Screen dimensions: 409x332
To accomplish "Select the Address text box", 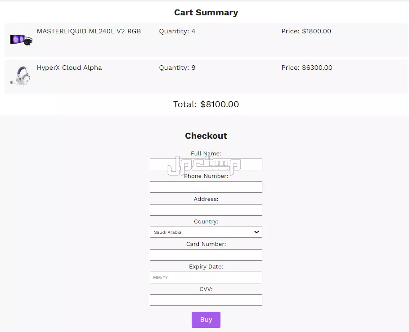I will (x=206, y=210).
